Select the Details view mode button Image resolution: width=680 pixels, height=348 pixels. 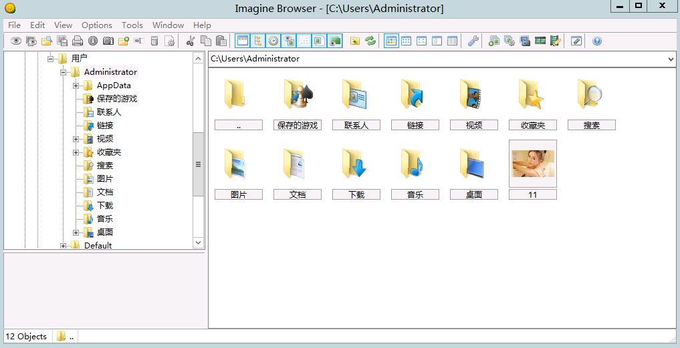click(x=452, y=41)
